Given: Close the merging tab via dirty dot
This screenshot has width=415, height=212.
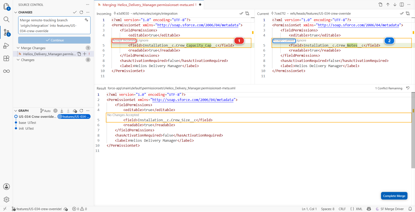Looking at the screenshot, I should click(x=200, y=5).
